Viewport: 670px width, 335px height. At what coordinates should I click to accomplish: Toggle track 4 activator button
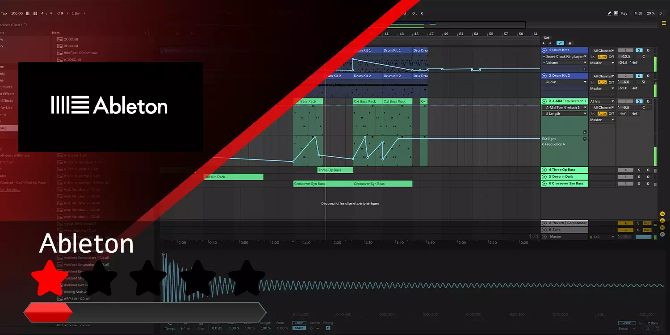pyautogui.click(x=625, y=170)
